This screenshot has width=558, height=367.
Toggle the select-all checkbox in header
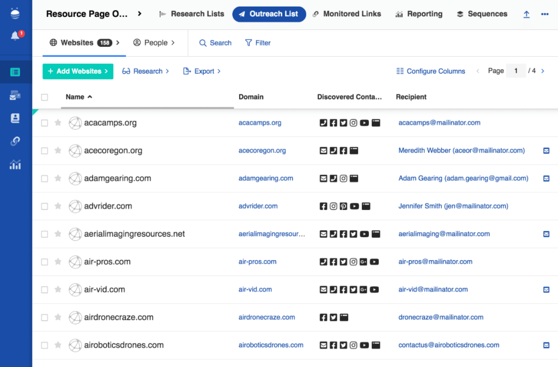pos(45,97)
